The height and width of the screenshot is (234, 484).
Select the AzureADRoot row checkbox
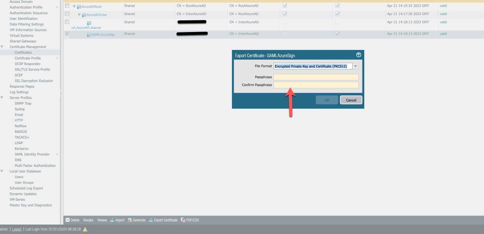67,6
